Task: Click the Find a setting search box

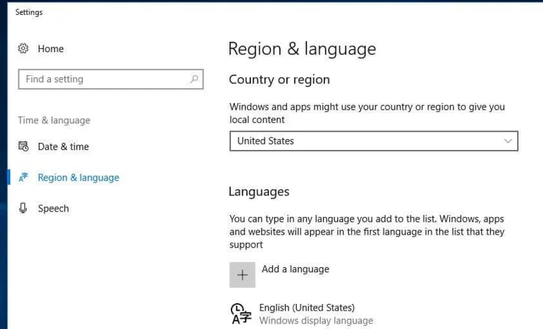Action: click(x=111, y=79)
